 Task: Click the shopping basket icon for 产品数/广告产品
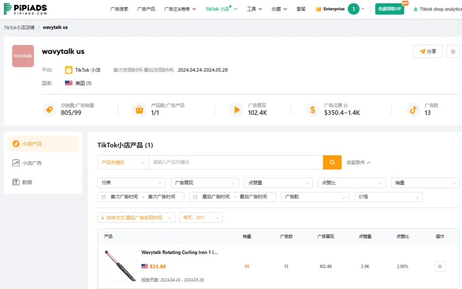tap(139, 109)
